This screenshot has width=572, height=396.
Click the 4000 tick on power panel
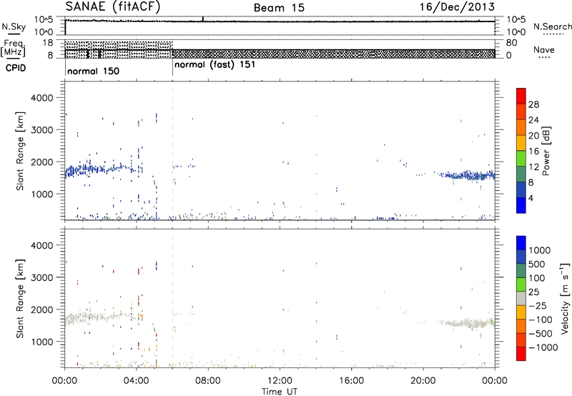[41, 98]
